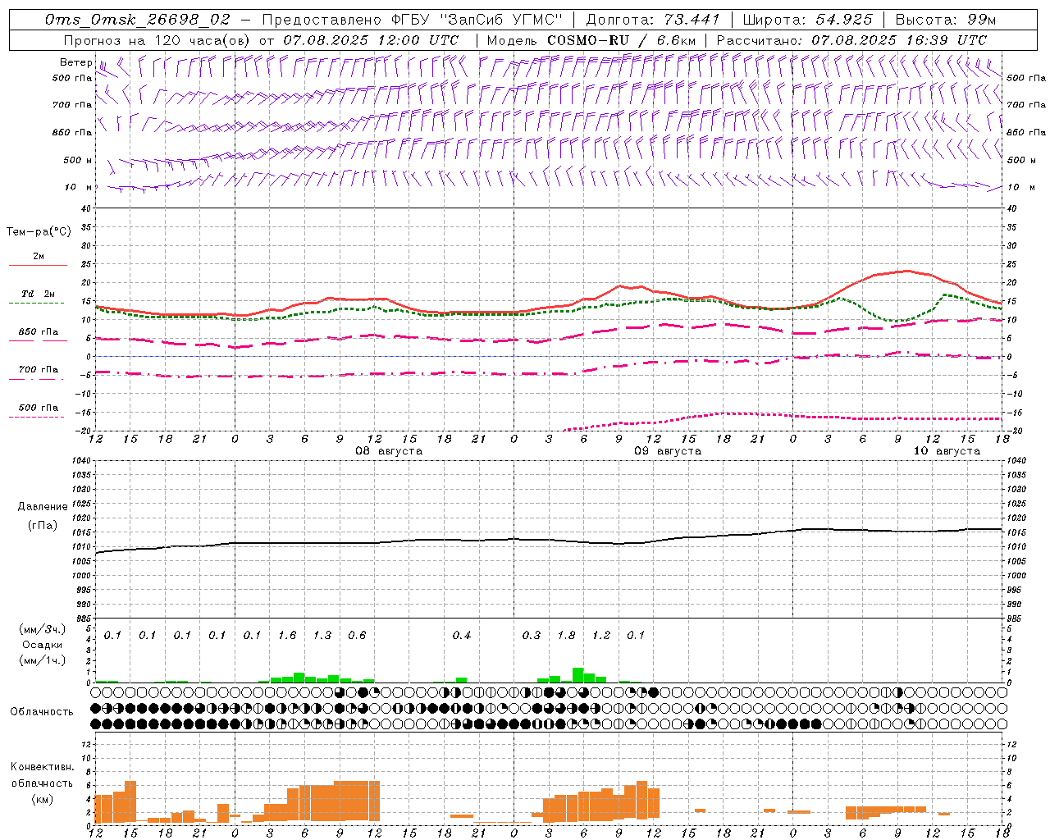Click the 0.3 precipitation amount

point(532,635)
